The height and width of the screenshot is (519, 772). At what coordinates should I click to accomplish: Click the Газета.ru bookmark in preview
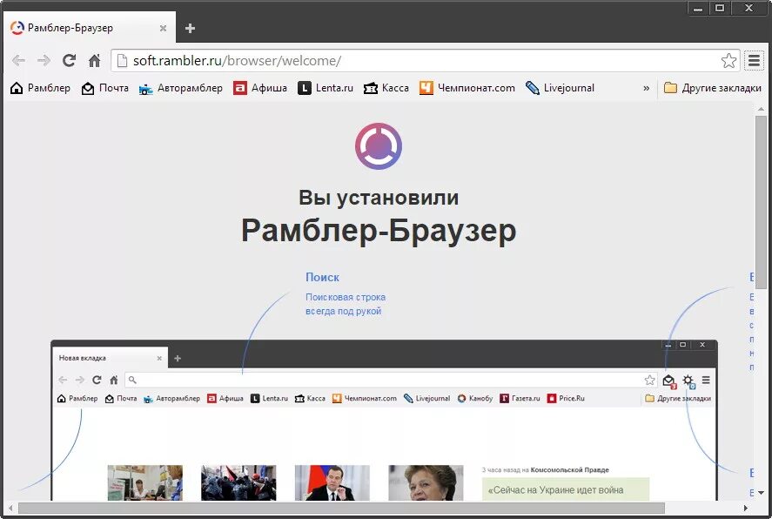pyautogui.click(x=520, y=398)
